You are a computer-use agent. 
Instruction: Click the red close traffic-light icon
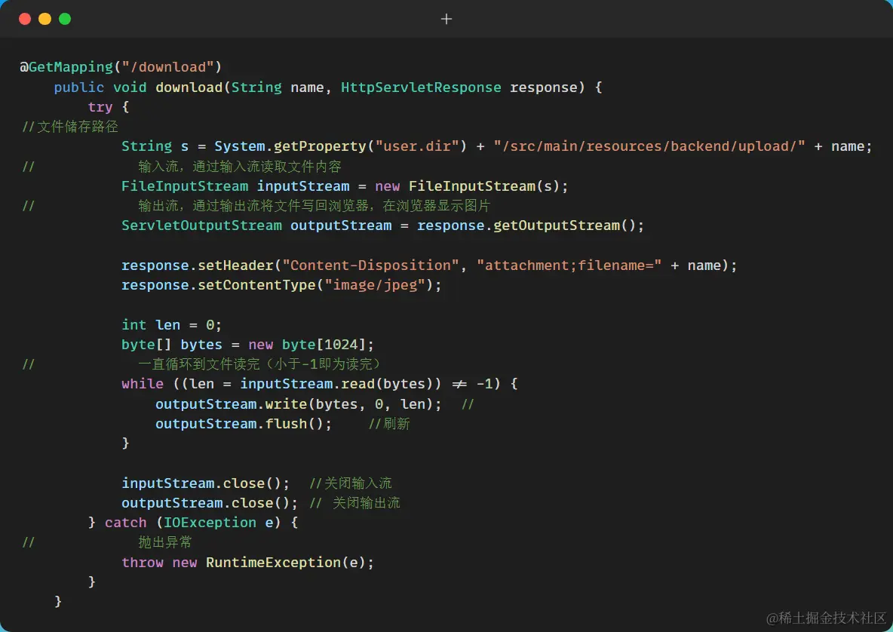[25, 19]
